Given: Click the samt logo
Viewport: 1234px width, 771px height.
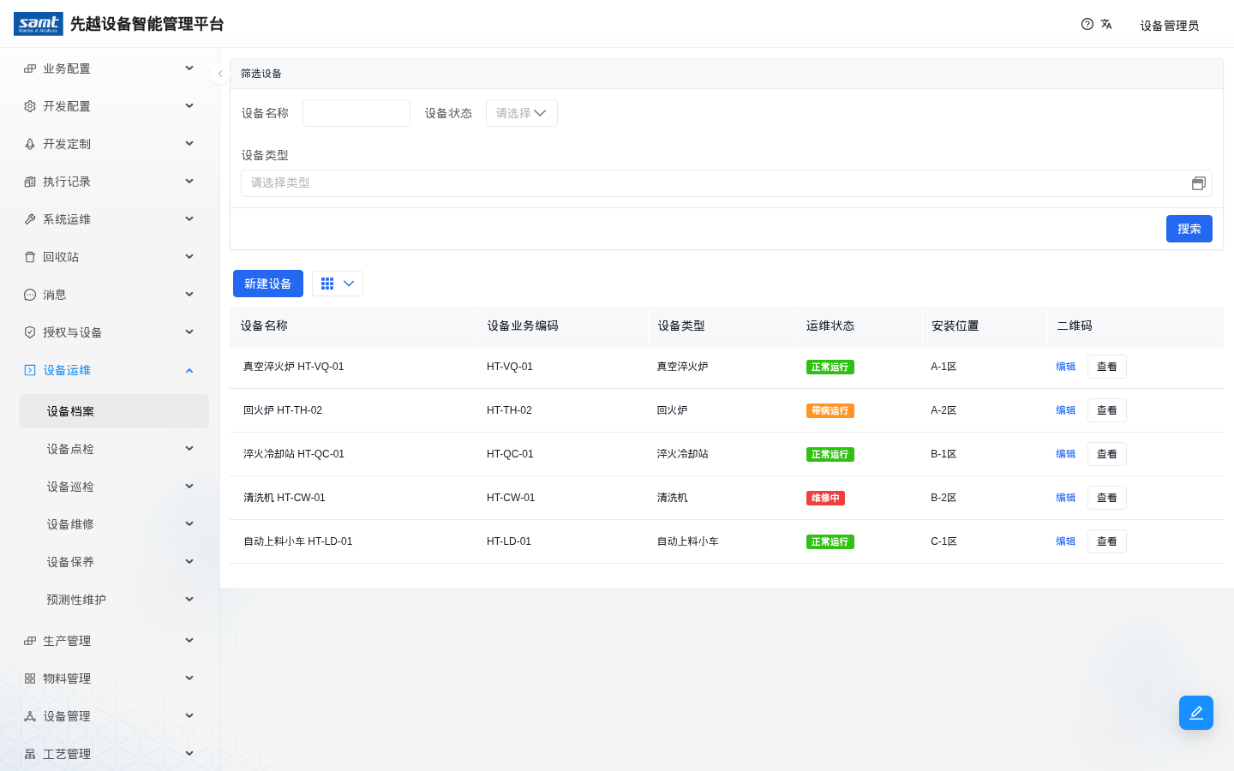Looking at the screenshot, I should pyautogui.click(x=39, y=24).
